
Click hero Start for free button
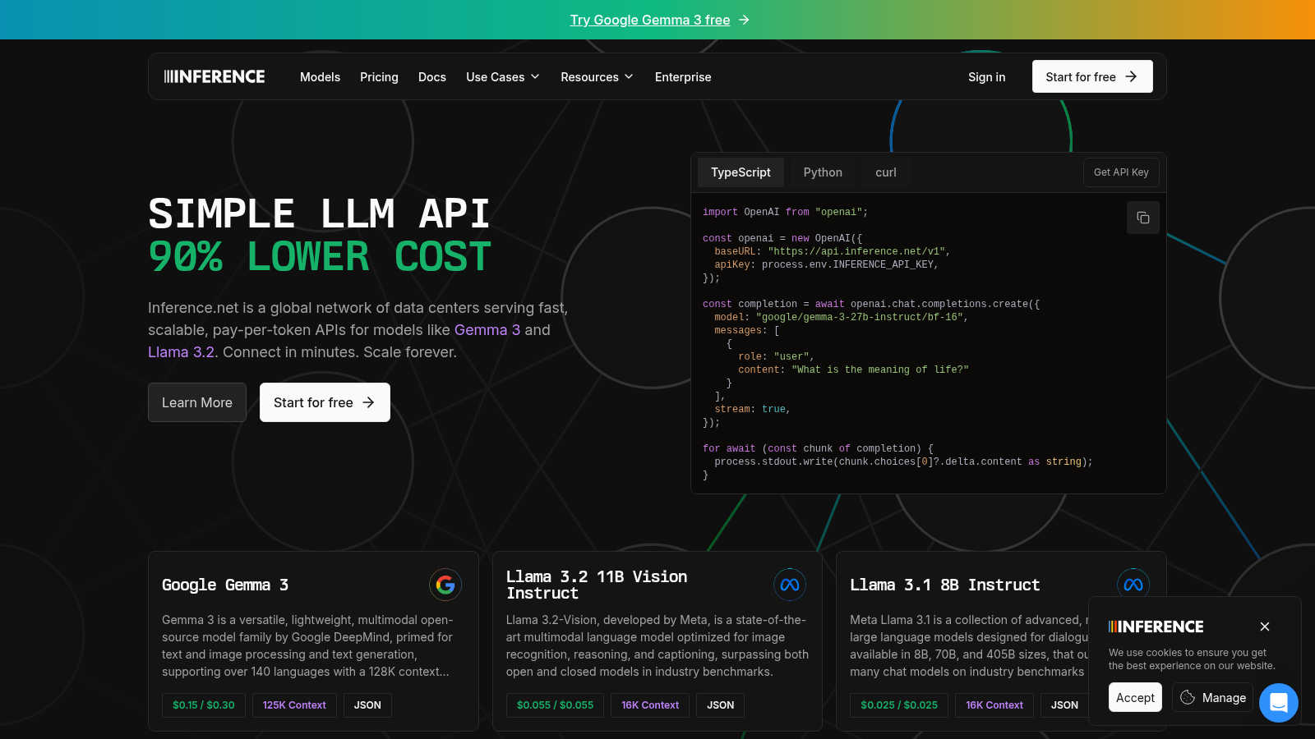tap(325, 402)
